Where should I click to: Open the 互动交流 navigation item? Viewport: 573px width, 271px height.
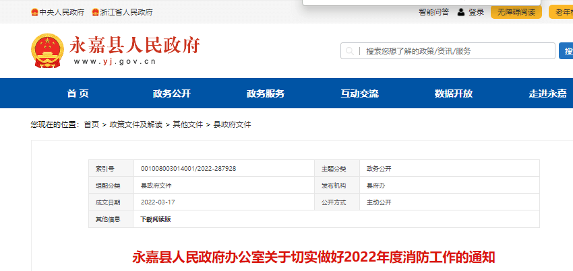click(359, 93)
